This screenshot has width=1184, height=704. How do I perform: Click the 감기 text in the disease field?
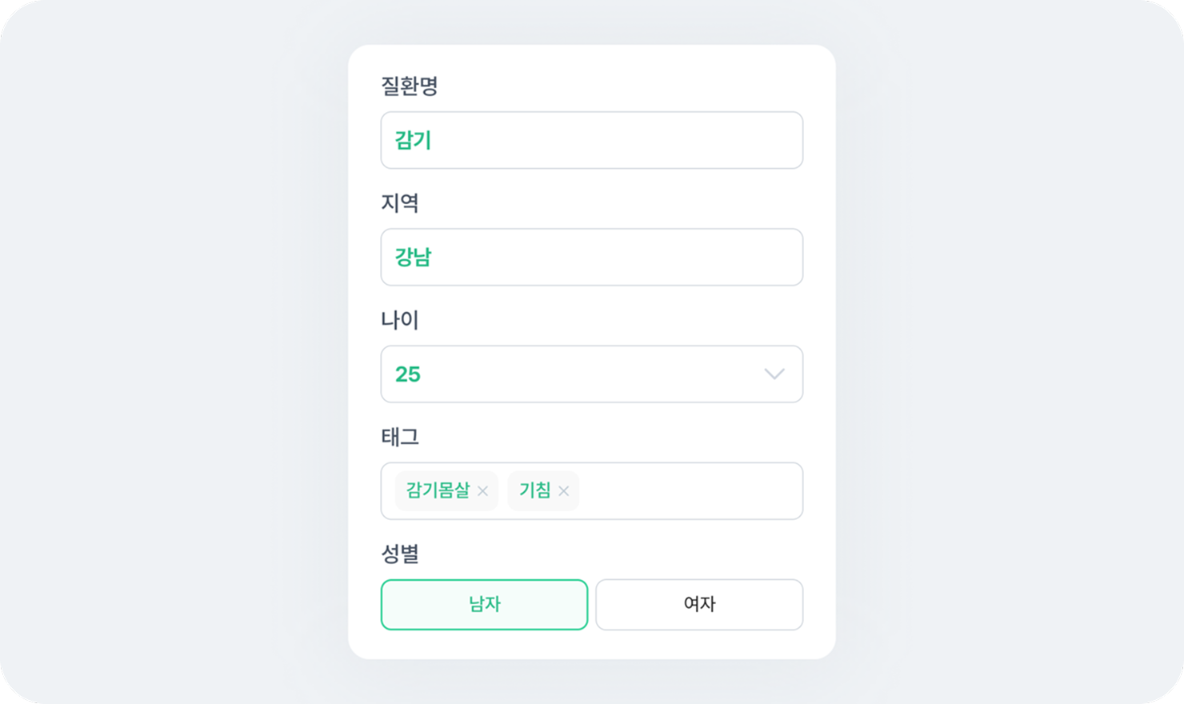click(x=413, y=140)
